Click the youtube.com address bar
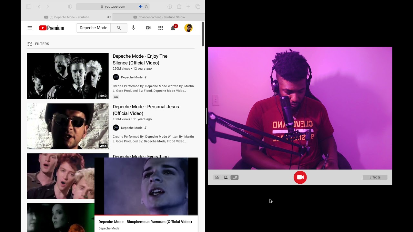The image size is (413, 232). point(113,6)
